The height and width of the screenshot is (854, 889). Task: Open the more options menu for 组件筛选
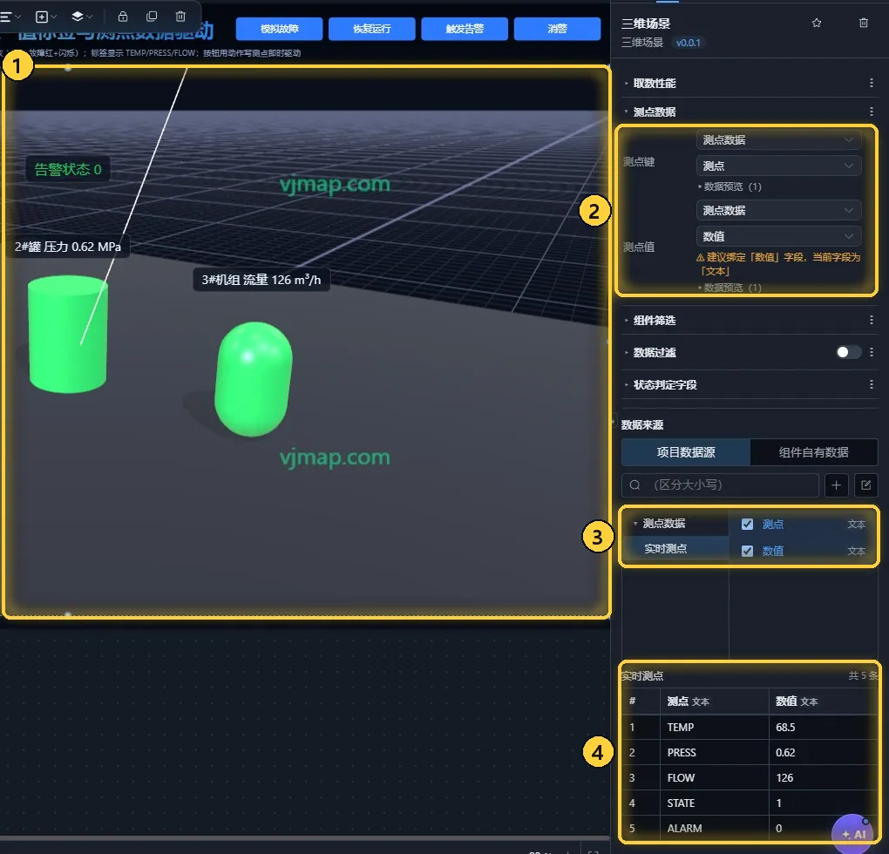(x=872, y=320)
